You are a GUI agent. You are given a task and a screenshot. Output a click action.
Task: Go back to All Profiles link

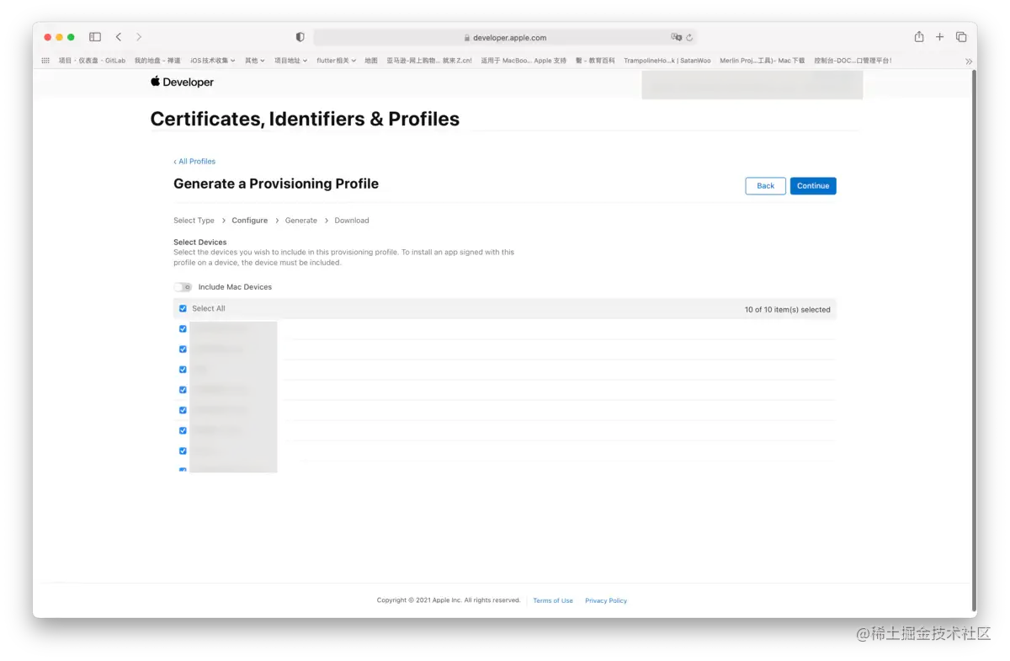[194, 161]
